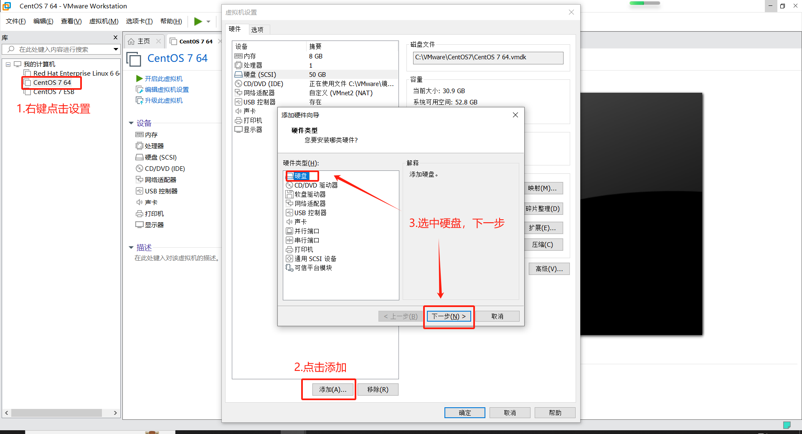Select floppy drive (软盘驱动器) icon in wizard

[289, 194]
